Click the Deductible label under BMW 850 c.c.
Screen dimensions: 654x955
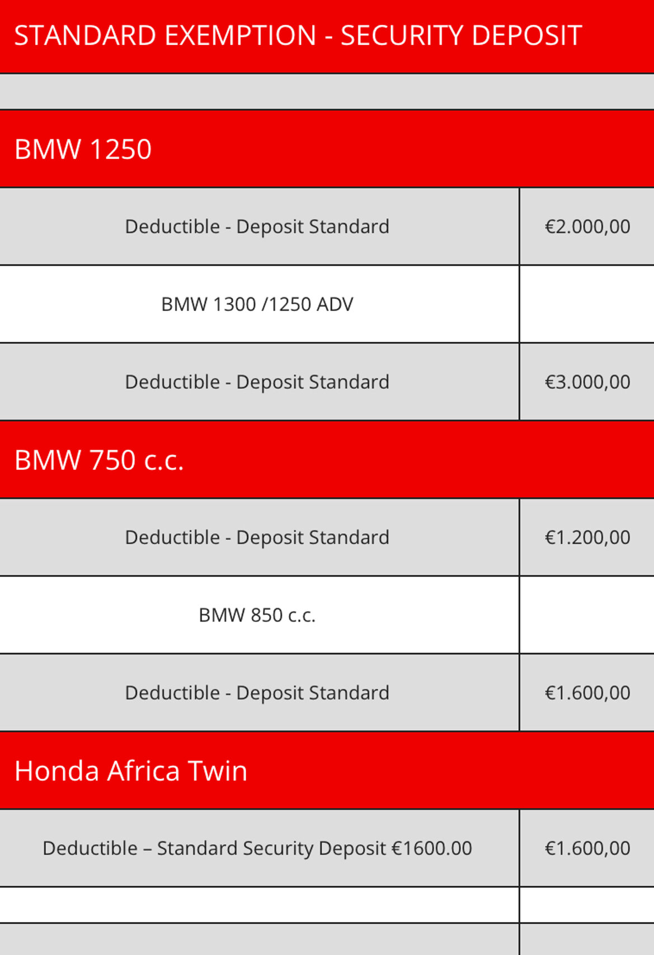(257, 693)
